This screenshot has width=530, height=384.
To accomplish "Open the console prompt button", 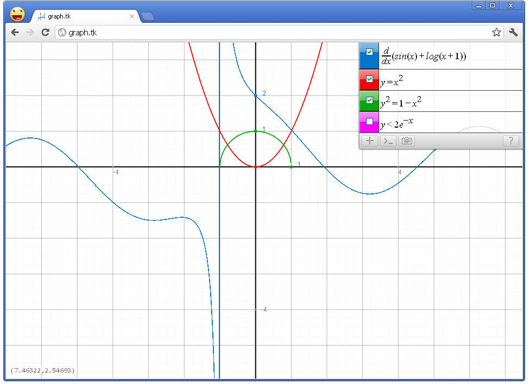I will tap(388, 141).
